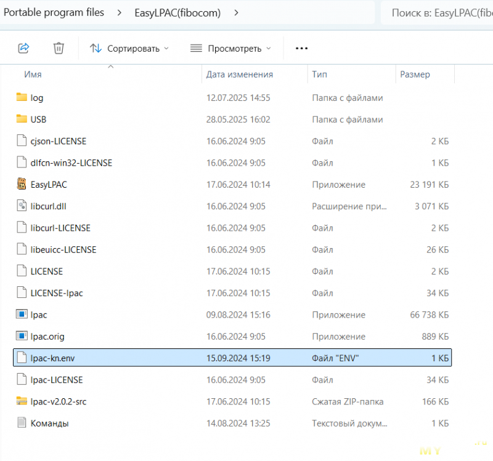
Task: Click the Share toolbar icon
Action: [23, 49]
